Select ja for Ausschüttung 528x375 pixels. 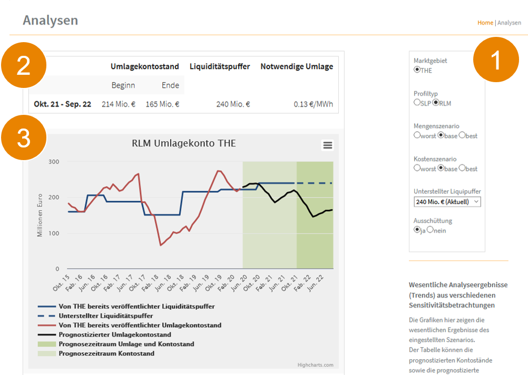click(417, 230)
